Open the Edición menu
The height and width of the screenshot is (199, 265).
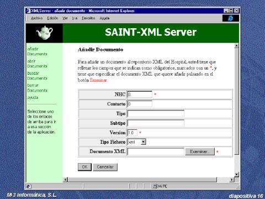point(52,18)
